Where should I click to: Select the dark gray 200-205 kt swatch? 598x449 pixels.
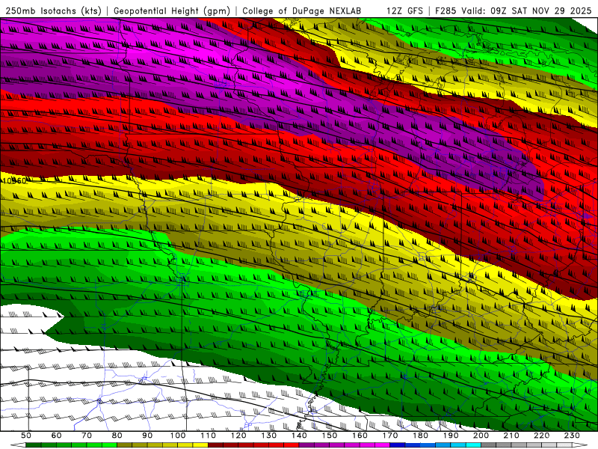tap(489, 445)
